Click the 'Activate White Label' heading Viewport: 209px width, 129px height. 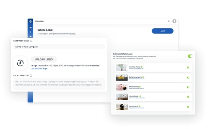pyautogui.click(x=123, y=54)
